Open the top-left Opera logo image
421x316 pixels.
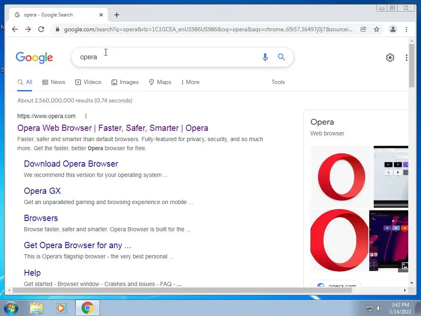[x=341, y=177]
